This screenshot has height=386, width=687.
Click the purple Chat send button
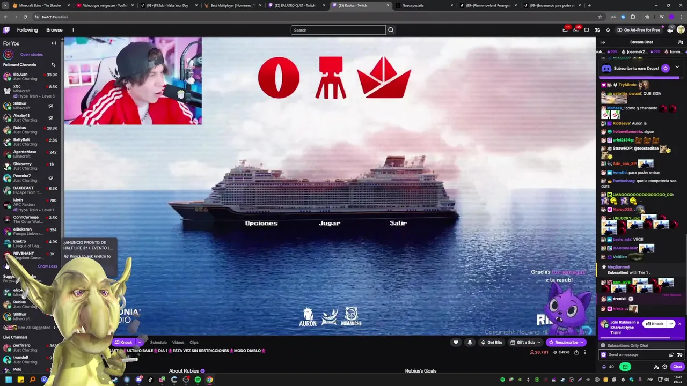click(x=677, y=367)
